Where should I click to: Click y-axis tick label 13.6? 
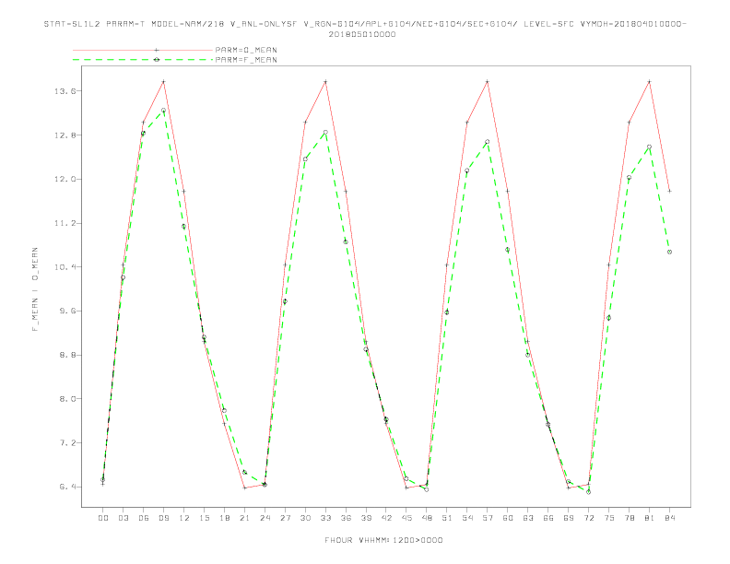65,91
